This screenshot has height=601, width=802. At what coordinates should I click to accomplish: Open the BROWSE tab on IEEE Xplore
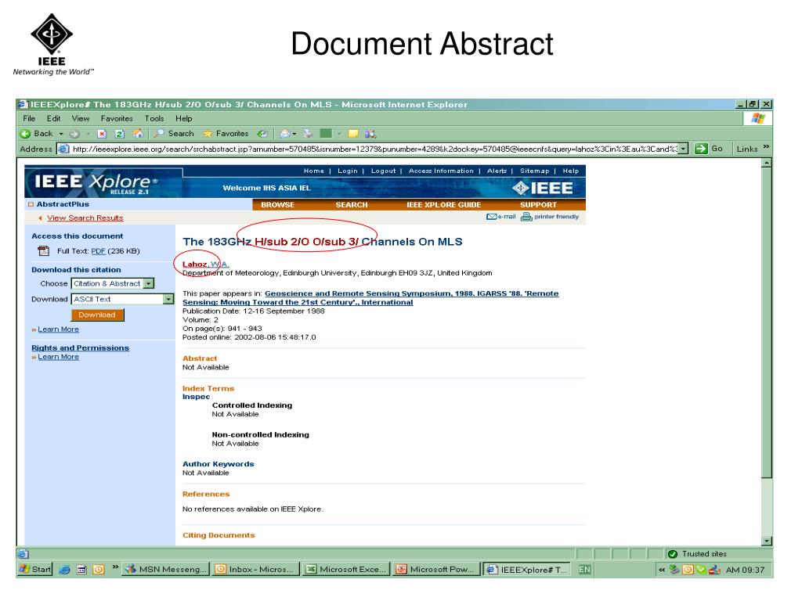coord(277,205)
